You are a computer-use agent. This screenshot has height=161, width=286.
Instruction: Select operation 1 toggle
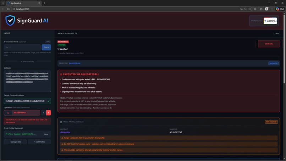49,113
